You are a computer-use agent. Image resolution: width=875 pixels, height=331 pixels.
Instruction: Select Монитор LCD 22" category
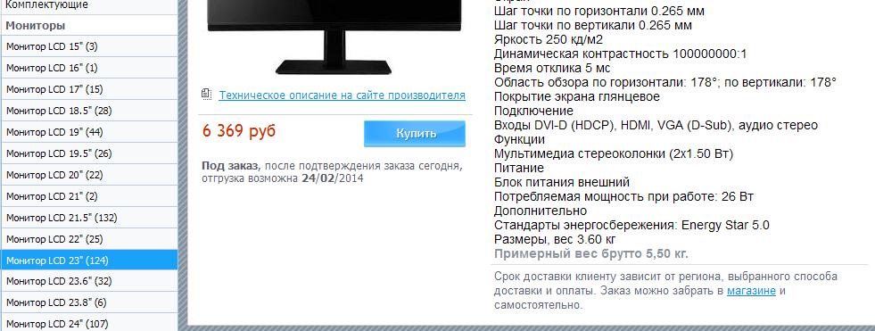(89, 239)
